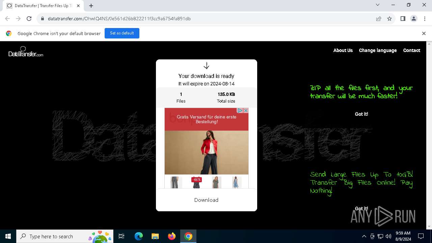This screenshot has width=432, height=243.
Task: Open the Contact page
Action: tap(411, 50)
